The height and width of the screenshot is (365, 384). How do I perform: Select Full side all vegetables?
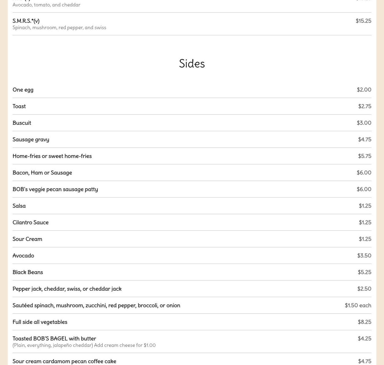point(192,322)
